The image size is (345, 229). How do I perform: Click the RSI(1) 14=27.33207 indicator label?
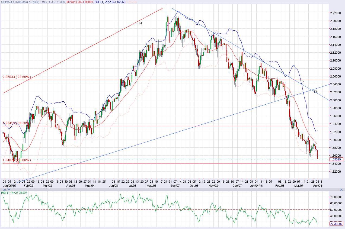pos(14,193)
